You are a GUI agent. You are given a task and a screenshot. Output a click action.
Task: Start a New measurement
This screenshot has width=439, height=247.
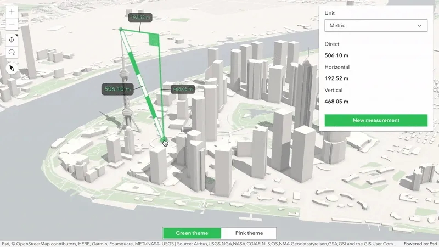coord(375,120)
